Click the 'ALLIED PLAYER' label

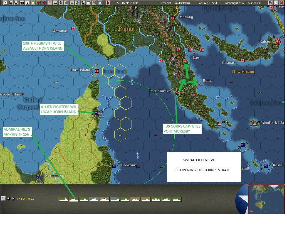point(127,3)
